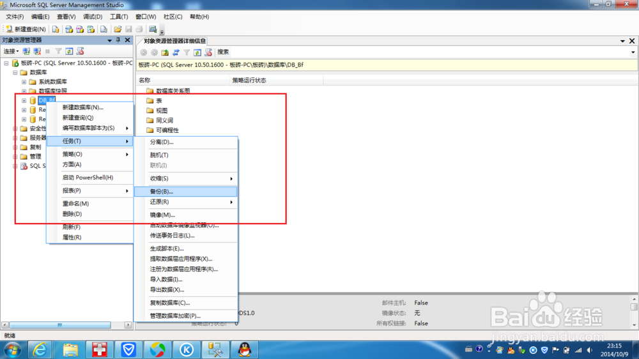Viewport: 639px width, 359px height.
Task: Open the 帮助(H) menu
Action: 199,17
